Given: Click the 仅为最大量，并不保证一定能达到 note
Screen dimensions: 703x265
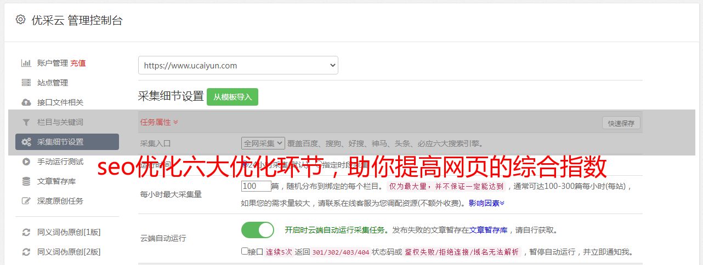Looking at the screenshot, I should pos(446,186).
